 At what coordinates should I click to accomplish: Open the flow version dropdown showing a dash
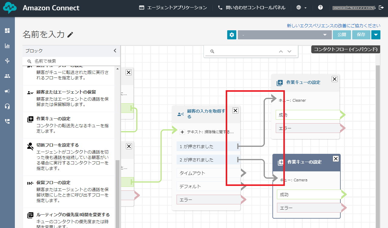coord(285,35)
